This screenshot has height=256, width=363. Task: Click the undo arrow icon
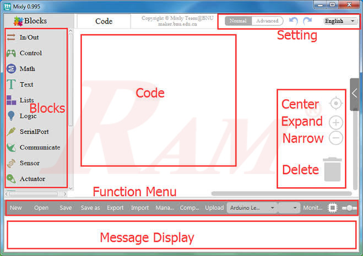pos(294,21)
